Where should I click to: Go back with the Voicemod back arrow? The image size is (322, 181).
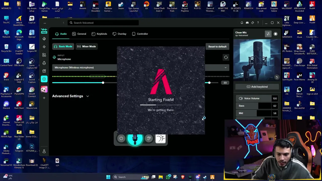63,23
